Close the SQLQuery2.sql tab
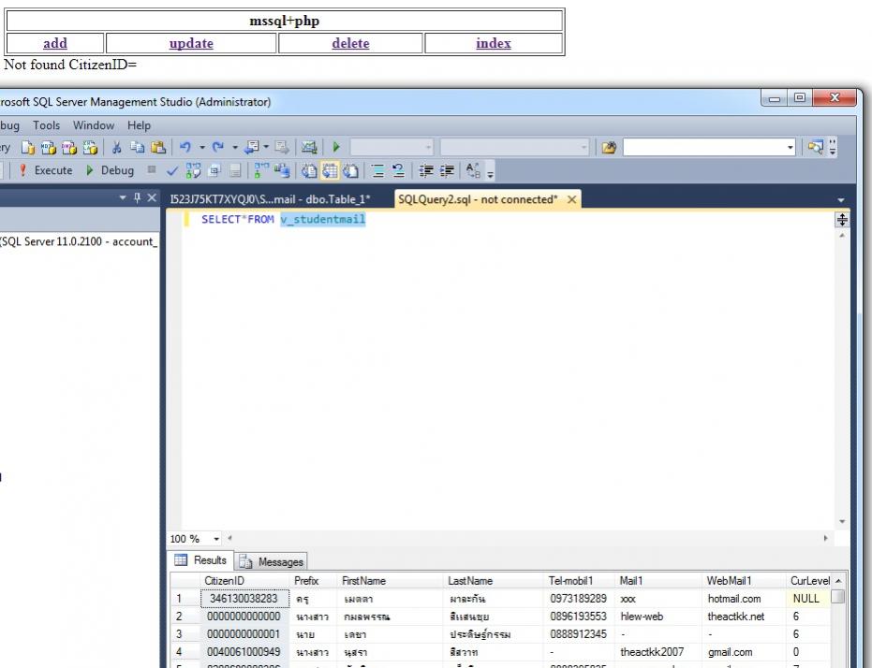This screenshot has width=872, height=668. 571,199
